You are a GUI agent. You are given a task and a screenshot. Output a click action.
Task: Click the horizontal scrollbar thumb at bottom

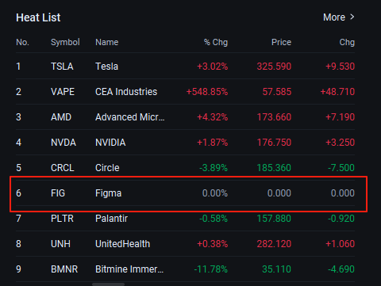(x=108, y=284)
